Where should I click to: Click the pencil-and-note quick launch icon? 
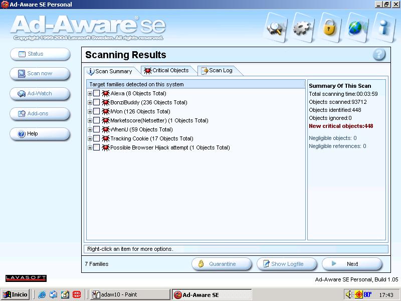click(65, 294)
